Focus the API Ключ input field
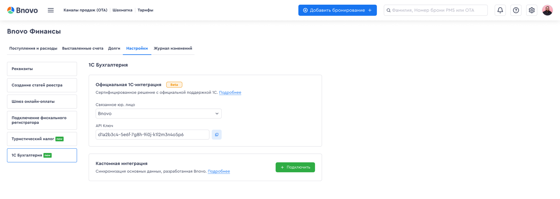Viewport: 560px width, 199px height. [x=152, y=135]
